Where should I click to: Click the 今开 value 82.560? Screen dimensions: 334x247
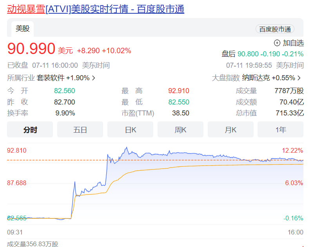coord(65,91)
